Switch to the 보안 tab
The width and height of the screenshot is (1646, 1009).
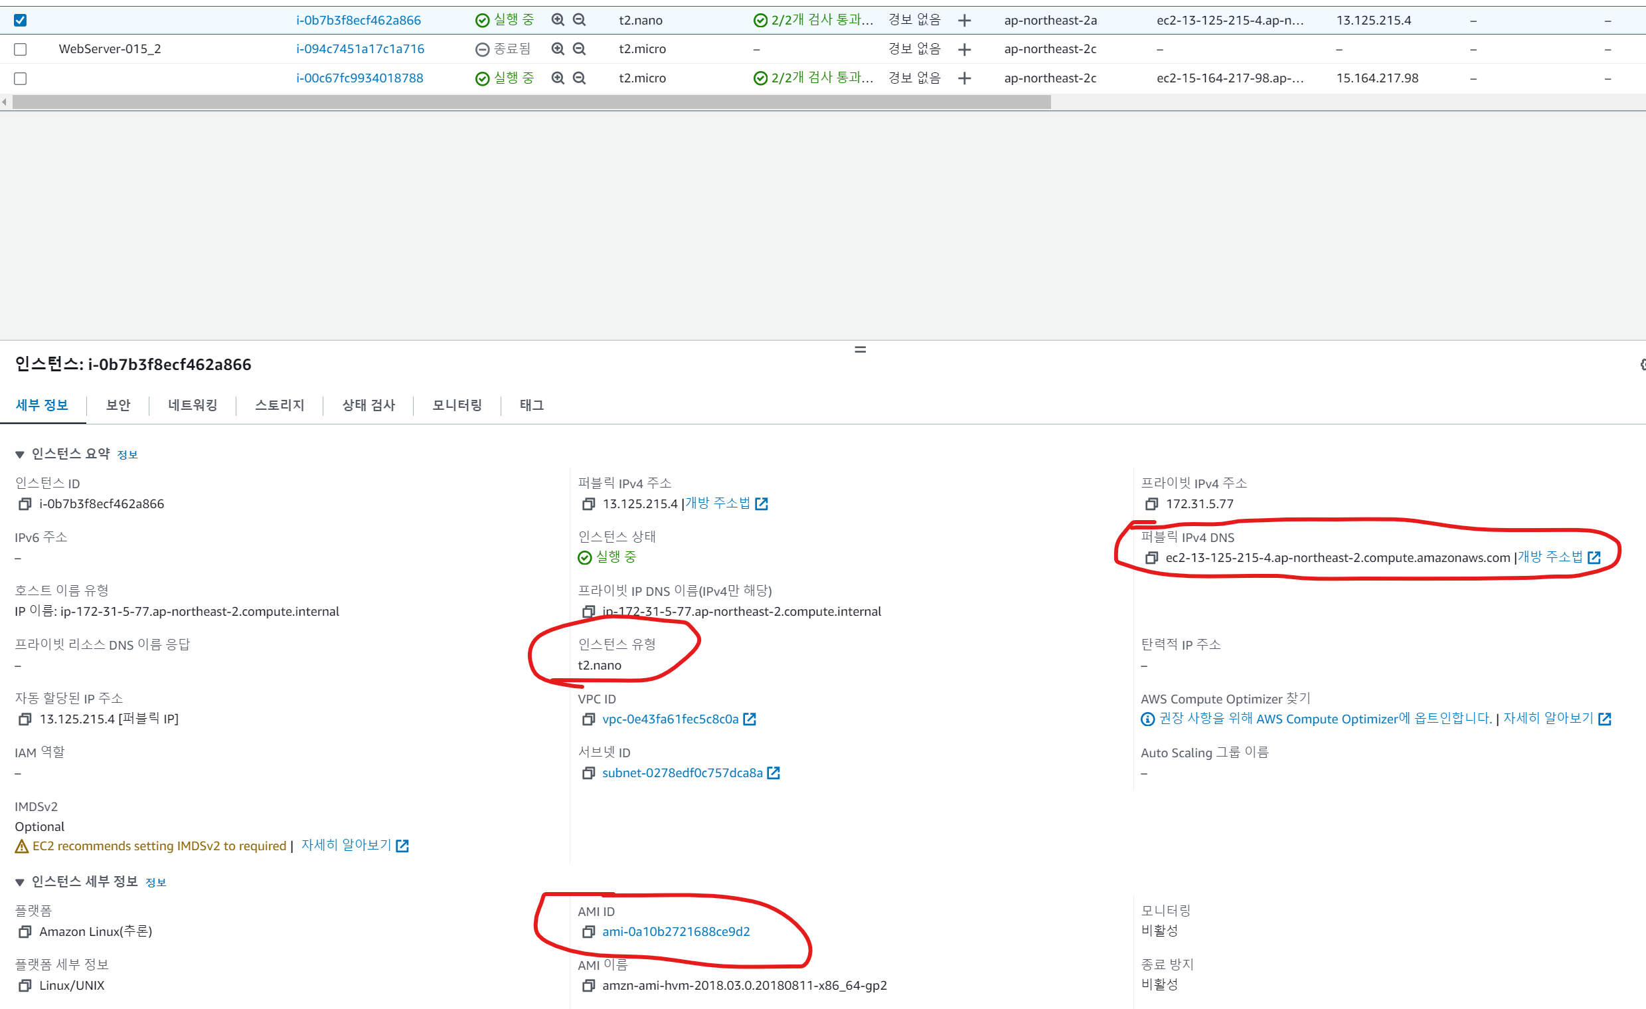tap(118, 405)
